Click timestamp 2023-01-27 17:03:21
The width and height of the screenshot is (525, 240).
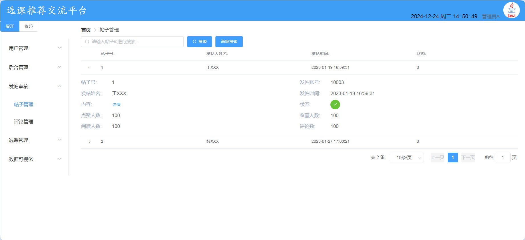point(330,142)
